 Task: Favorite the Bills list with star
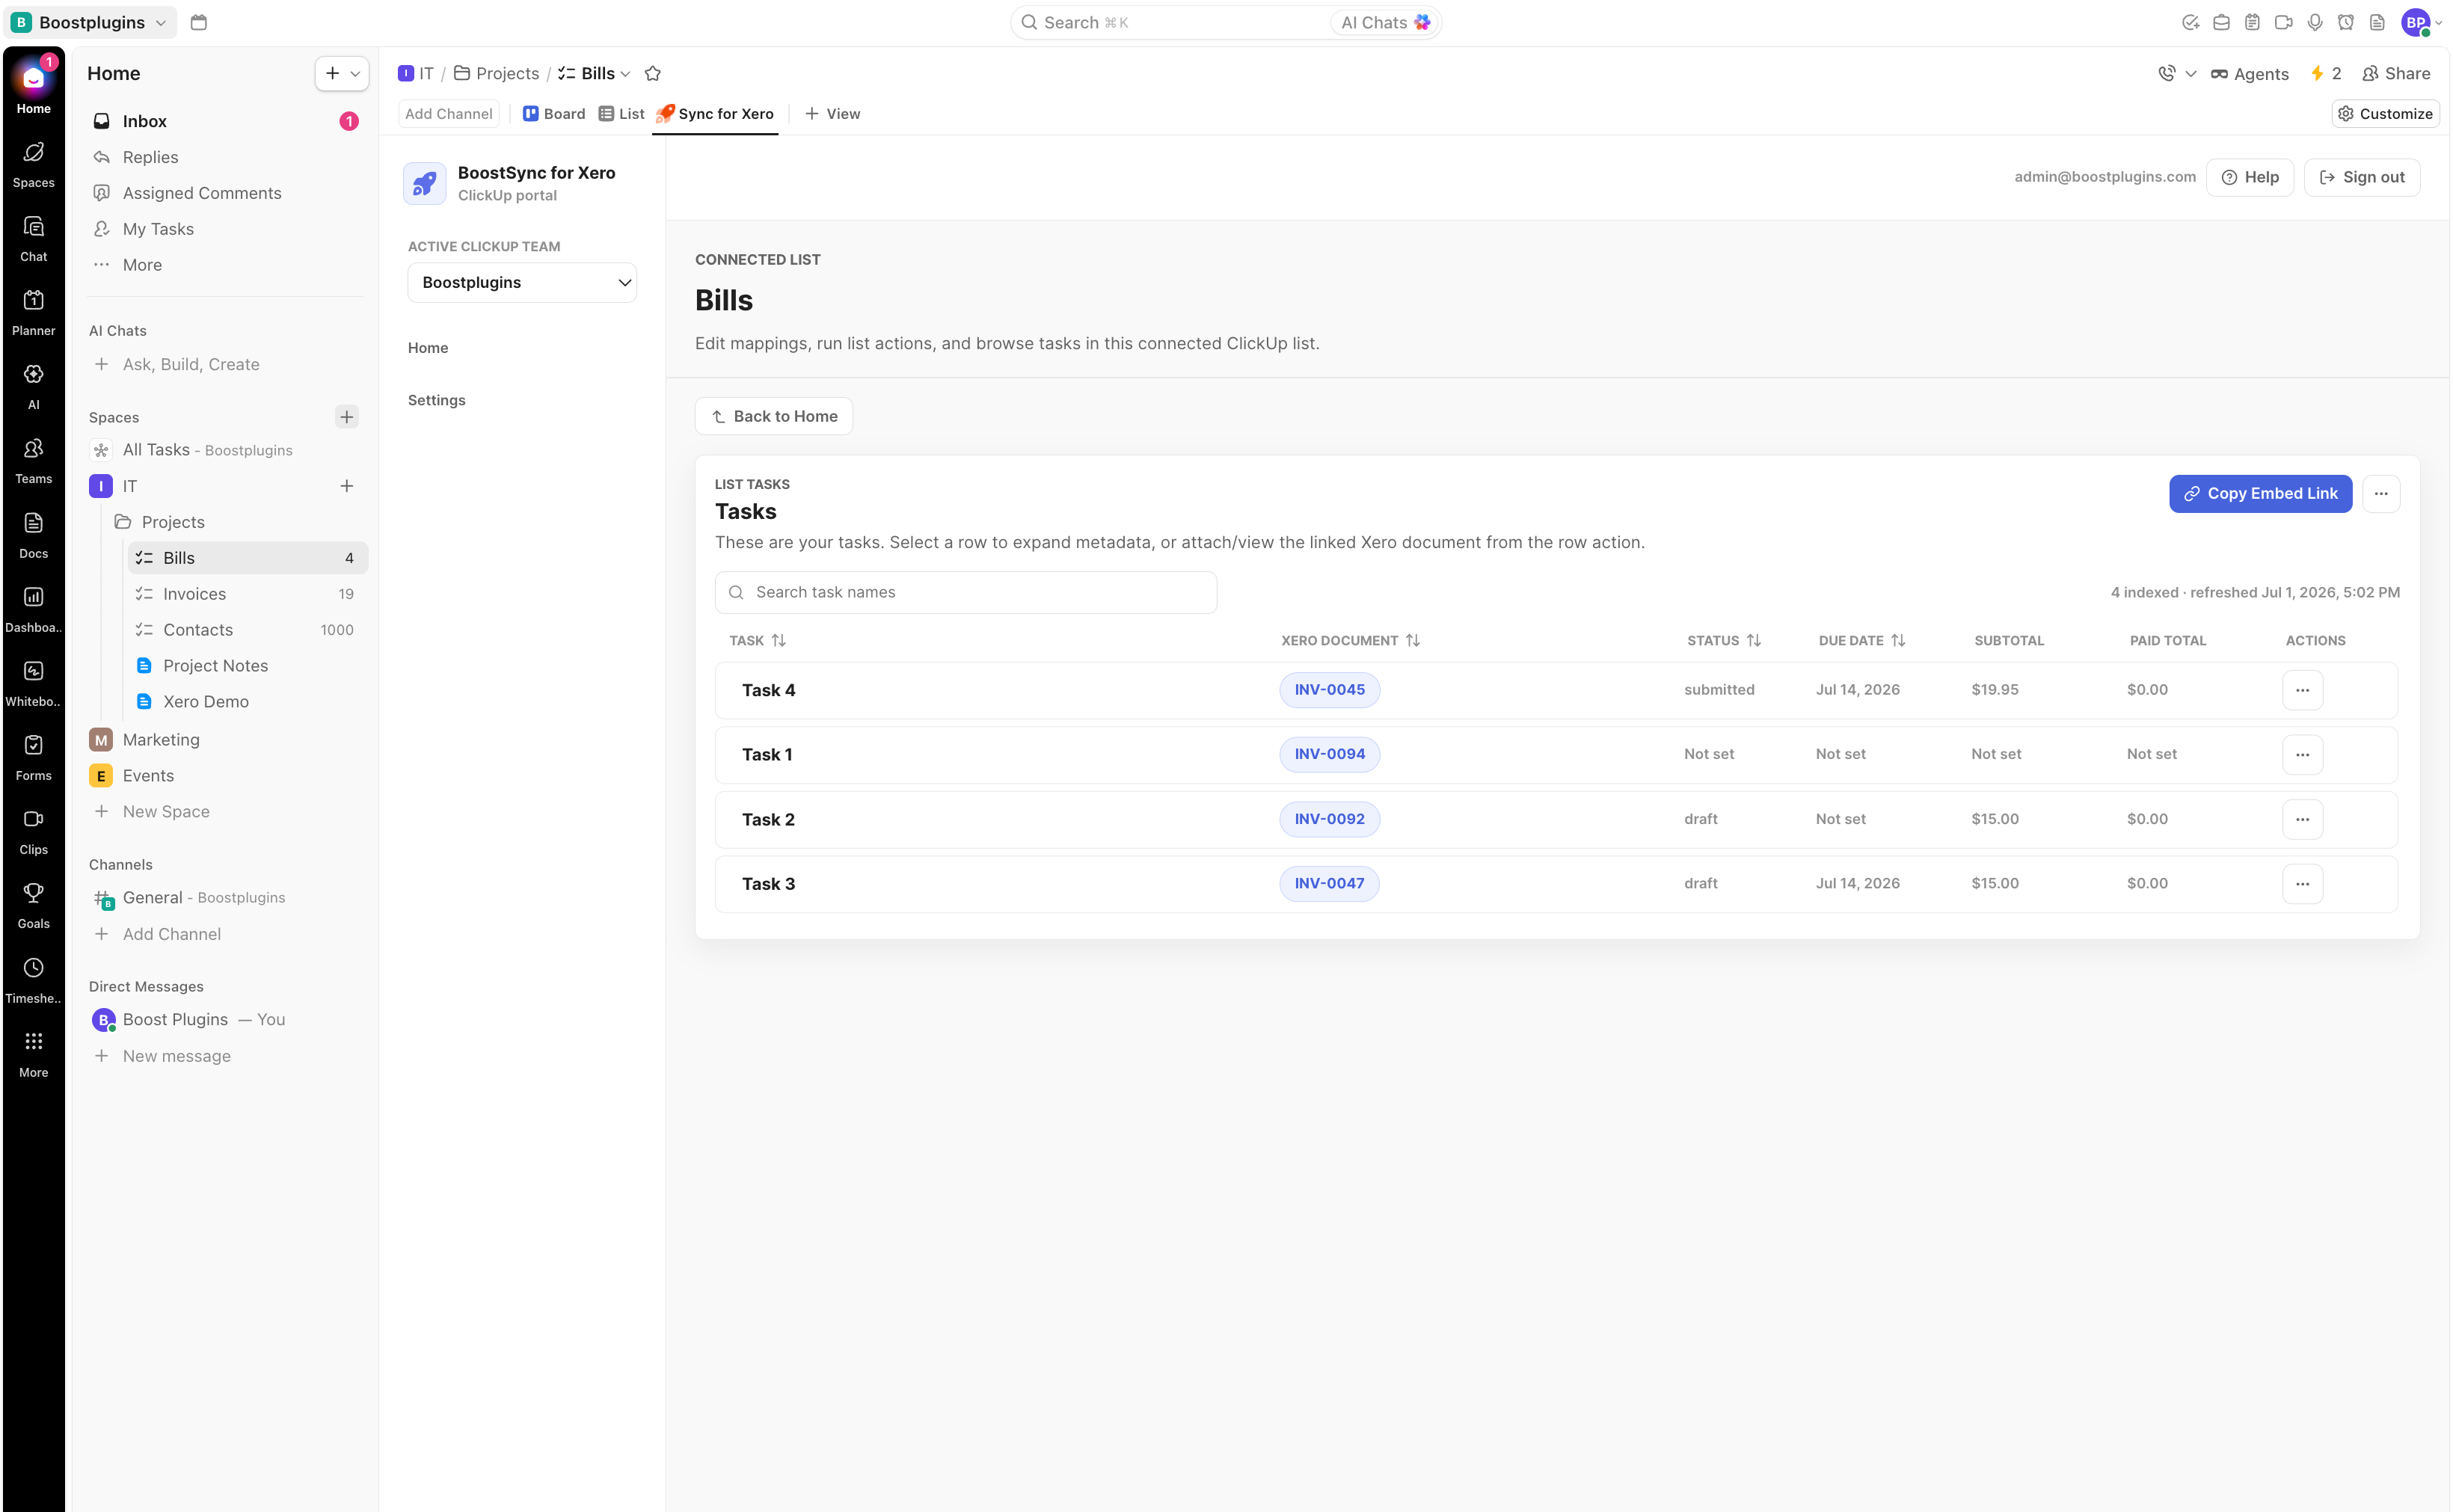pos(653,73)
